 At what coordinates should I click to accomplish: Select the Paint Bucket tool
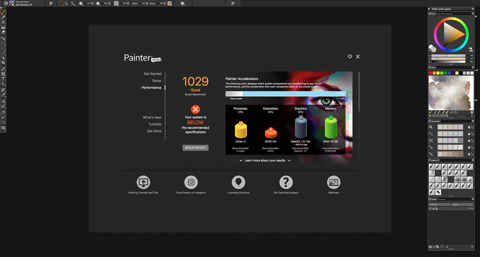pyautogui.click(x=3, y=22)
